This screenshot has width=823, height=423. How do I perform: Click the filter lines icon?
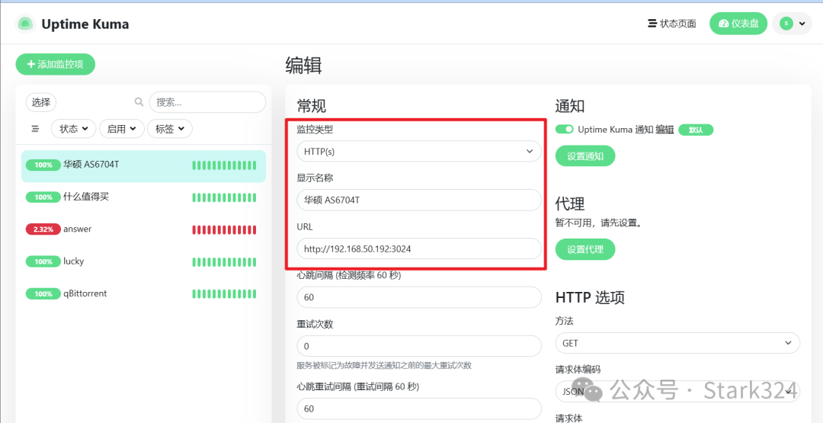pyautogui.click(x=35, y=129)
